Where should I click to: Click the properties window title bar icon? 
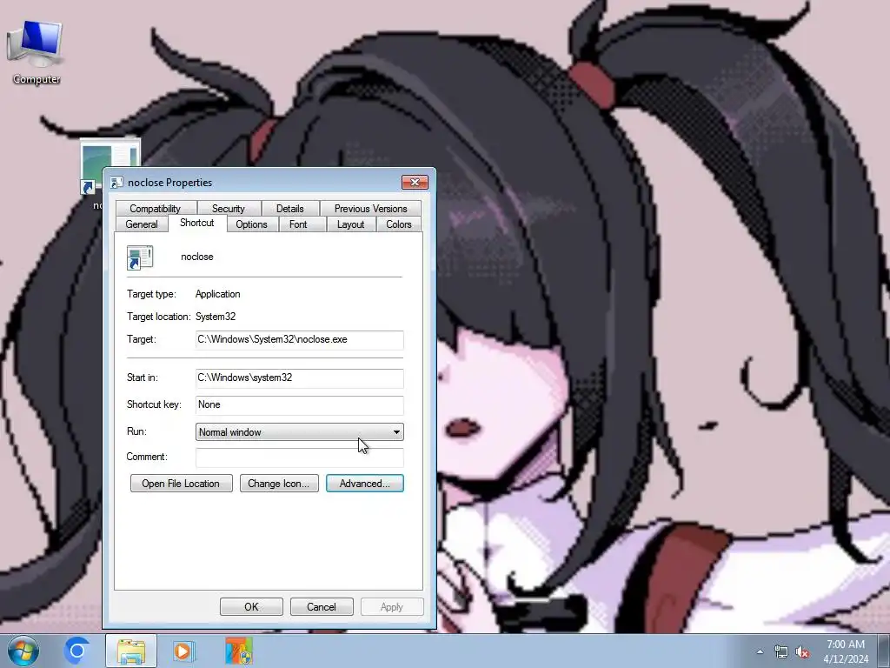coord(116,183)
